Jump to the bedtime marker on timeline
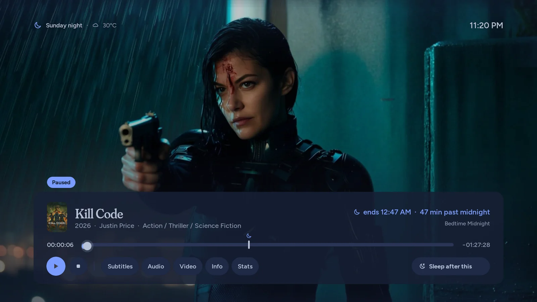This screenshot has height=302, width=537. 249,245
